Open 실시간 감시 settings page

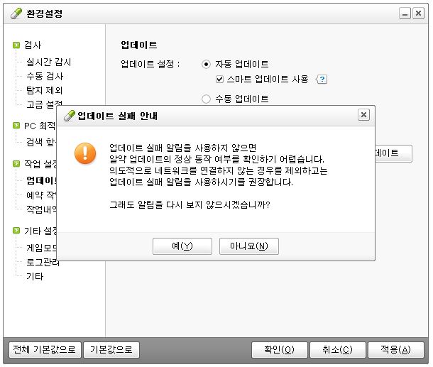tap(48, 62)
